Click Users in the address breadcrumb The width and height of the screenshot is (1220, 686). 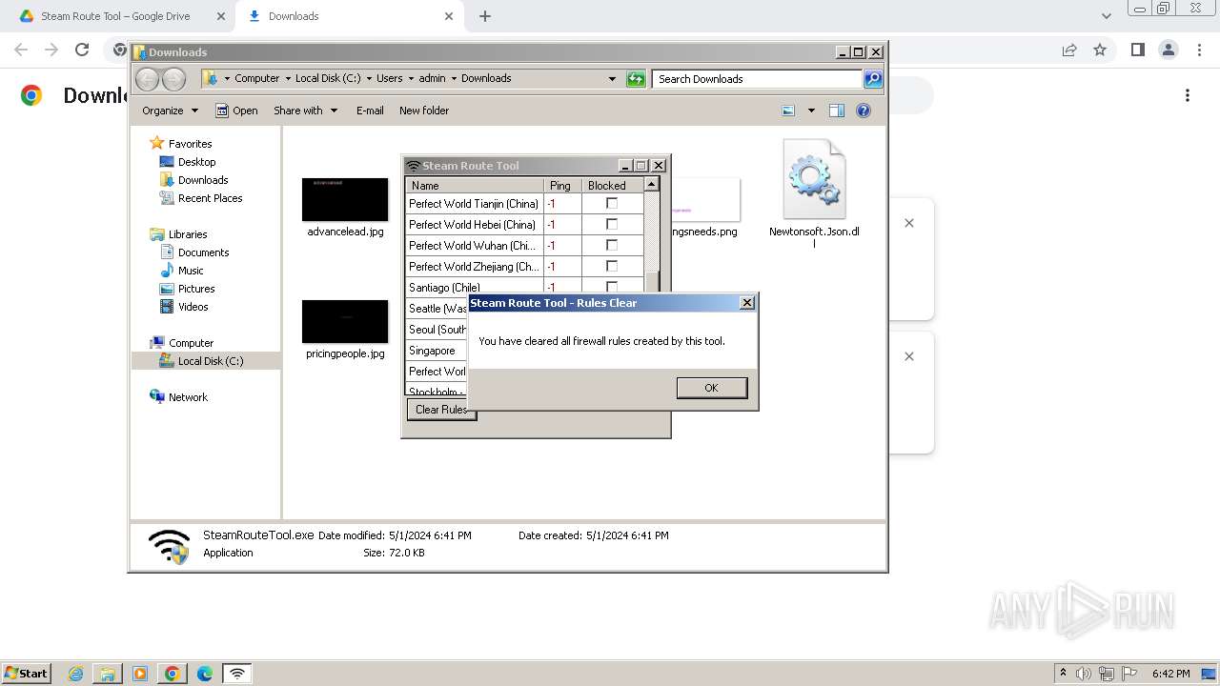pos(389,78)
